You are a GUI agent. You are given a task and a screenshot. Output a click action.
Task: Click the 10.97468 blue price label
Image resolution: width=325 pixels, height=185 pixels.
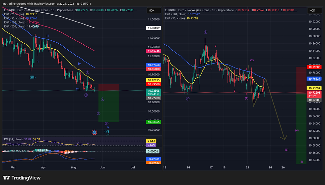pos(154,65)
